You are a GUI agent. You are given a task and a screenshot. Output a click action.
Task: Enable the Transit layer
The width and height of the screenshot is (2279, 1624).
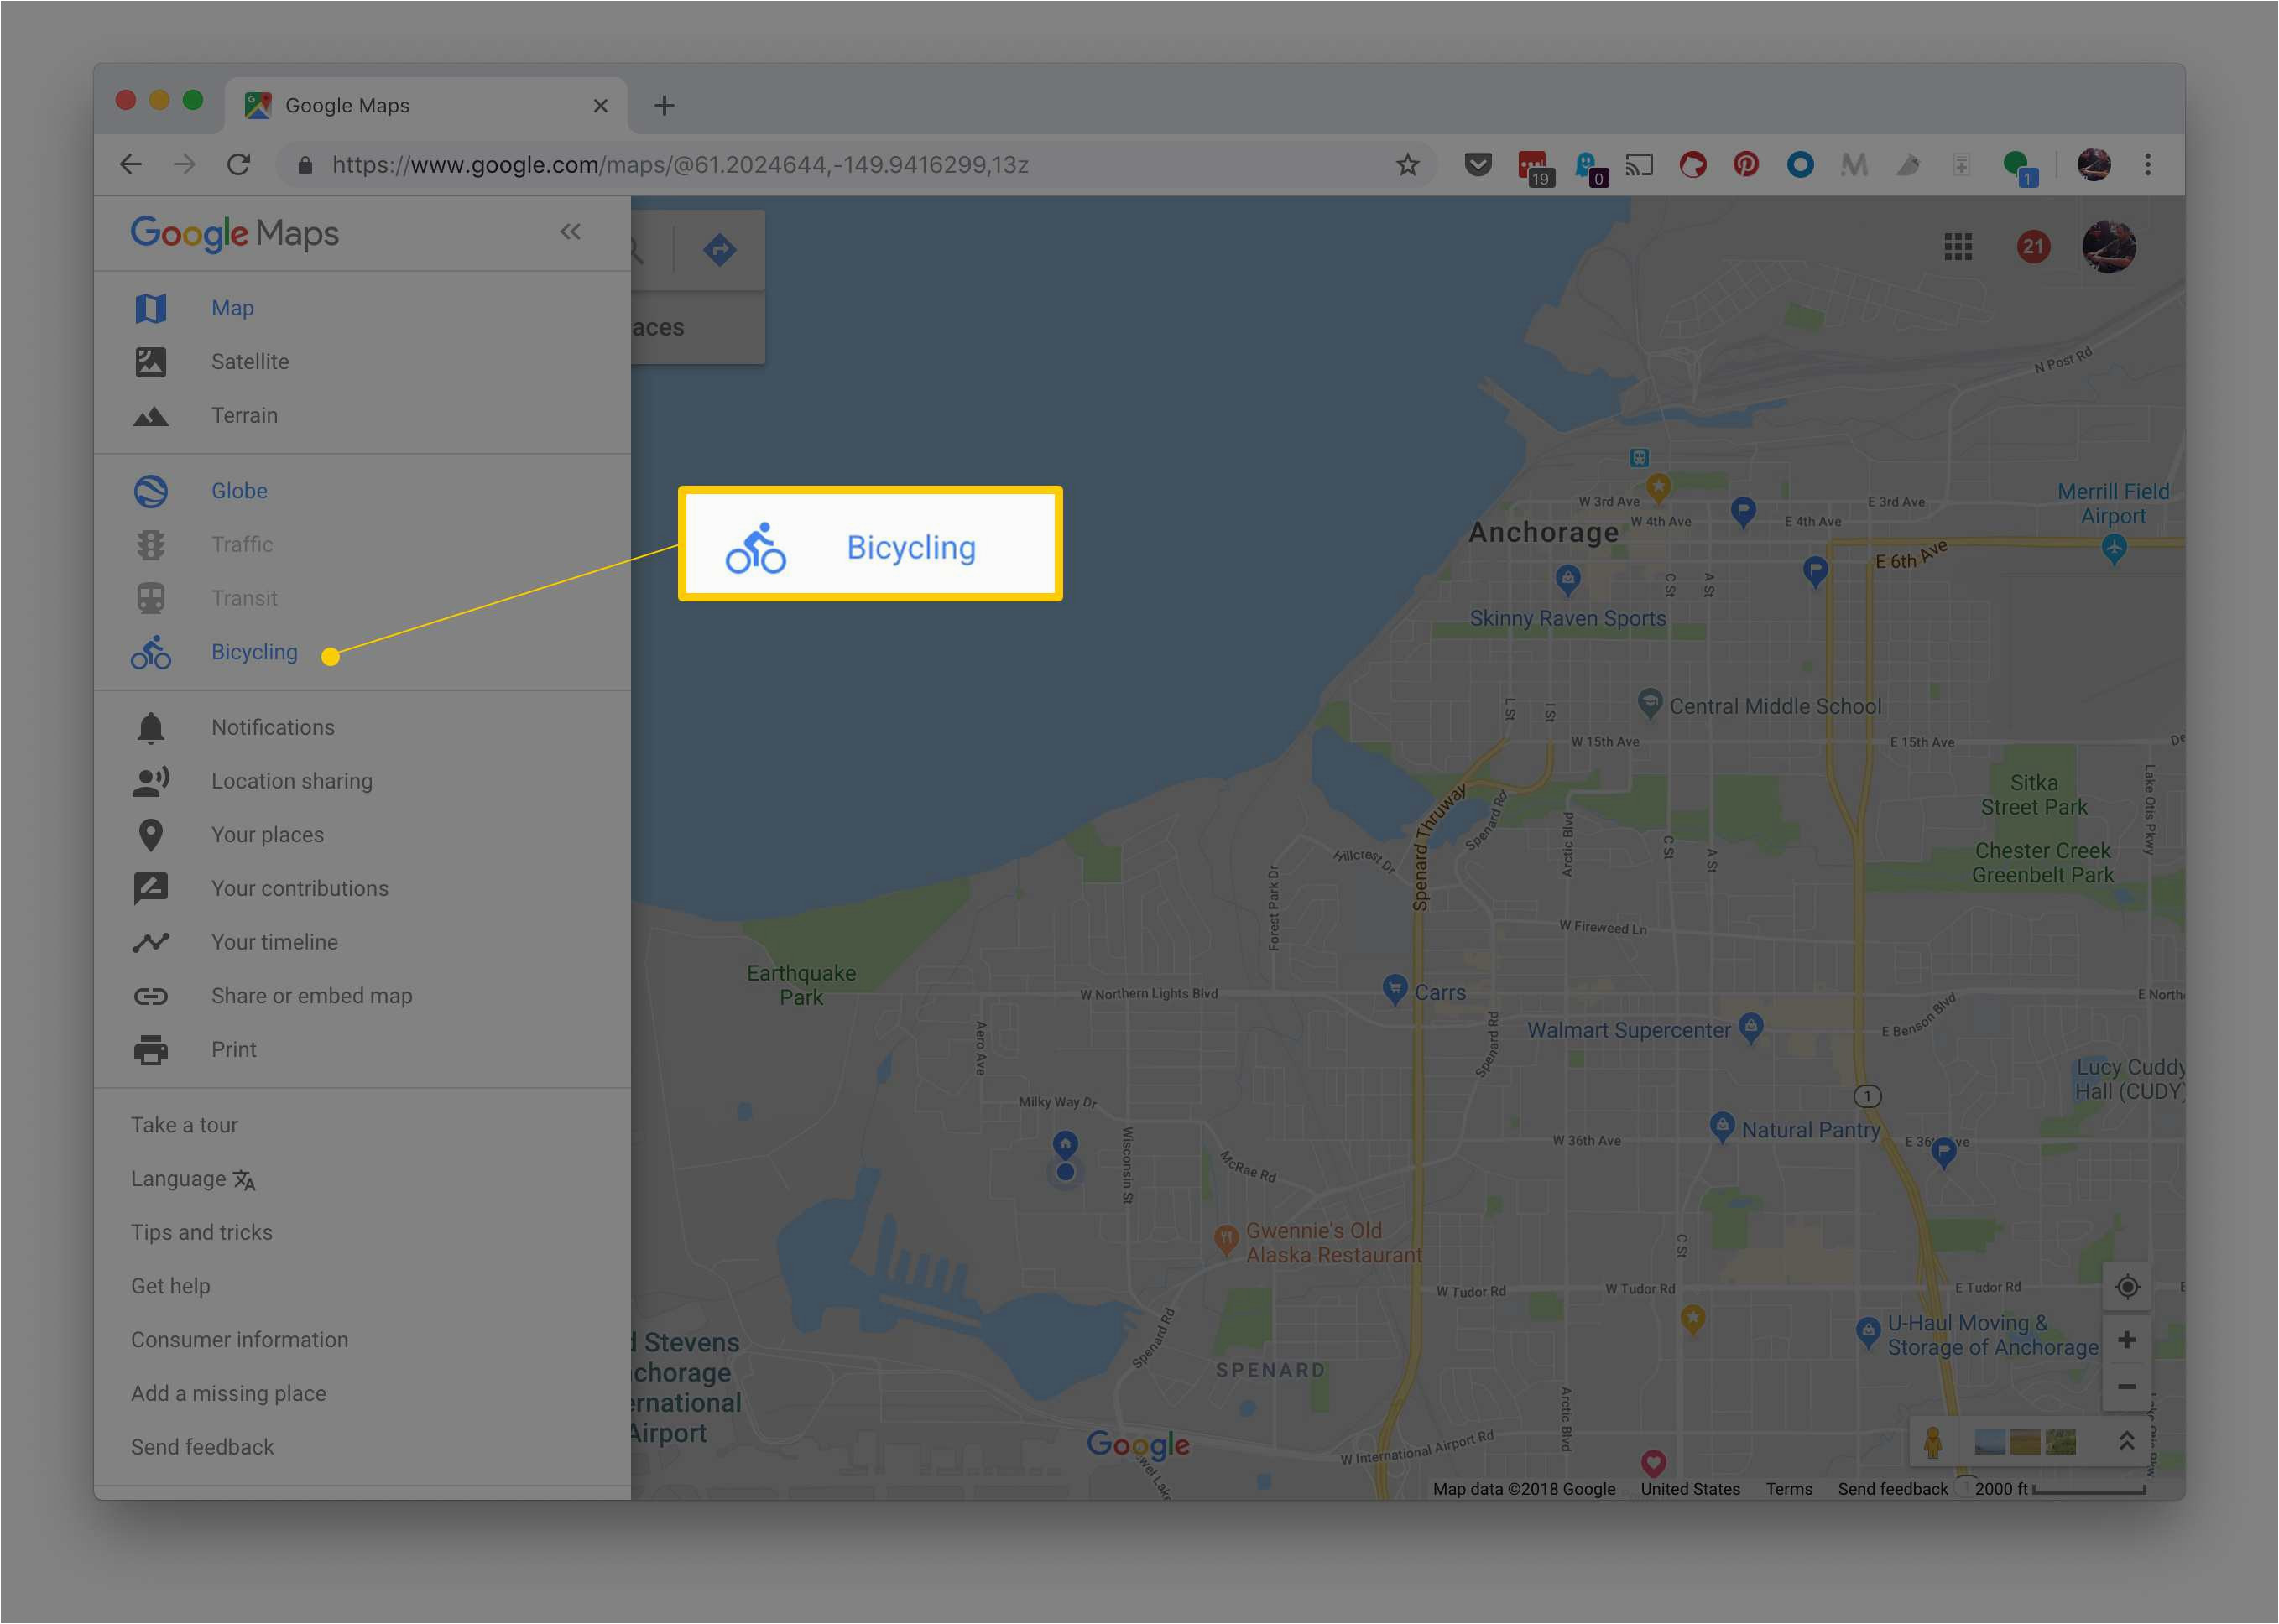[244, 598]
